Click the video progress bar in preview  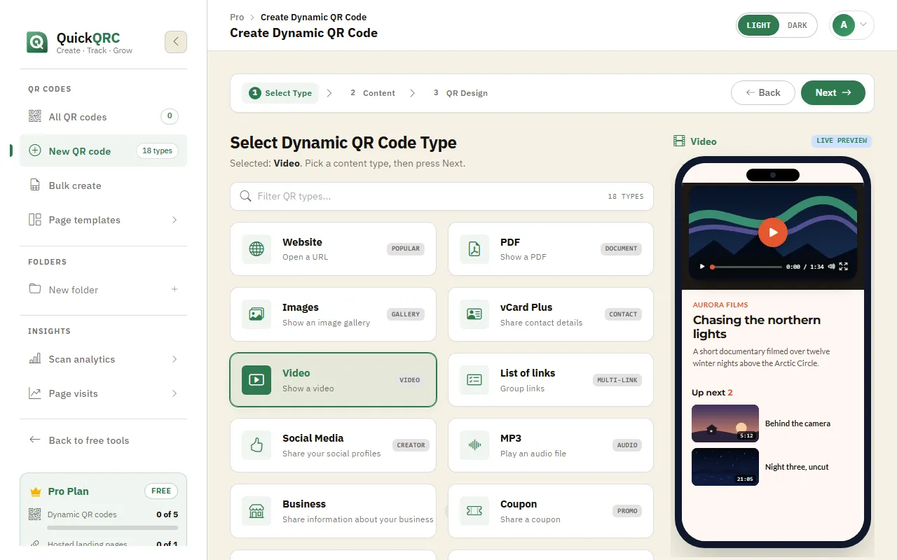(746, 267)
